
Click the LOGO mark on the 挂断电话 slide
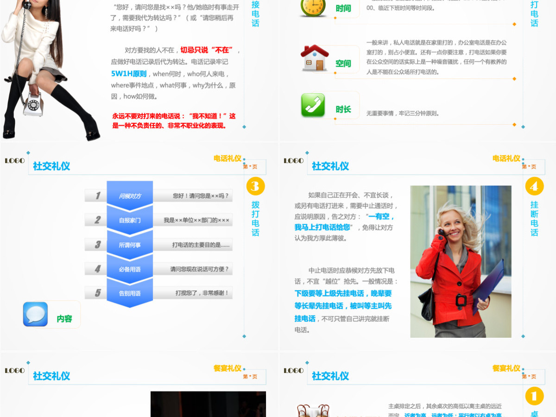tap(294, 161)
